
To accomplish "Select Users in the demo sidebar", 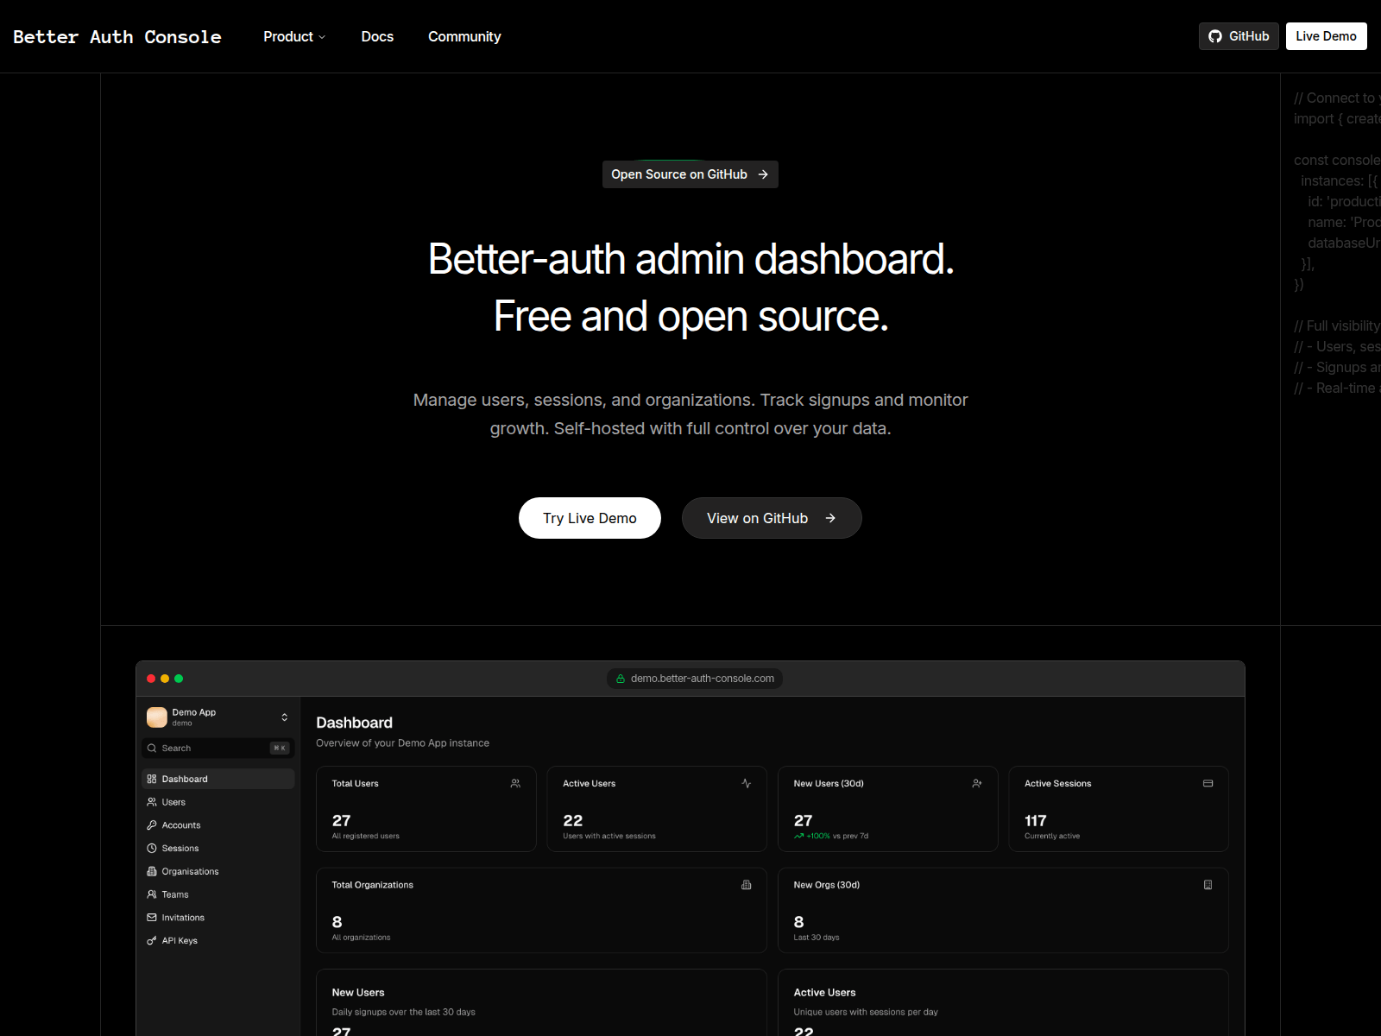I will (x=218, y=802).
